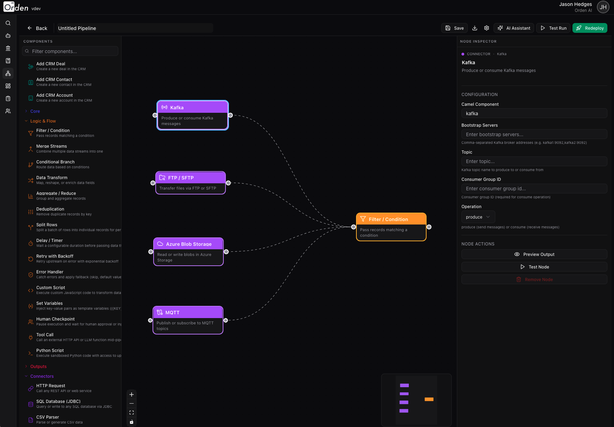The width and height of the screenshot is (614, 427).
Task: Zoom in using the plus canvas control
Action: point(132,394)
